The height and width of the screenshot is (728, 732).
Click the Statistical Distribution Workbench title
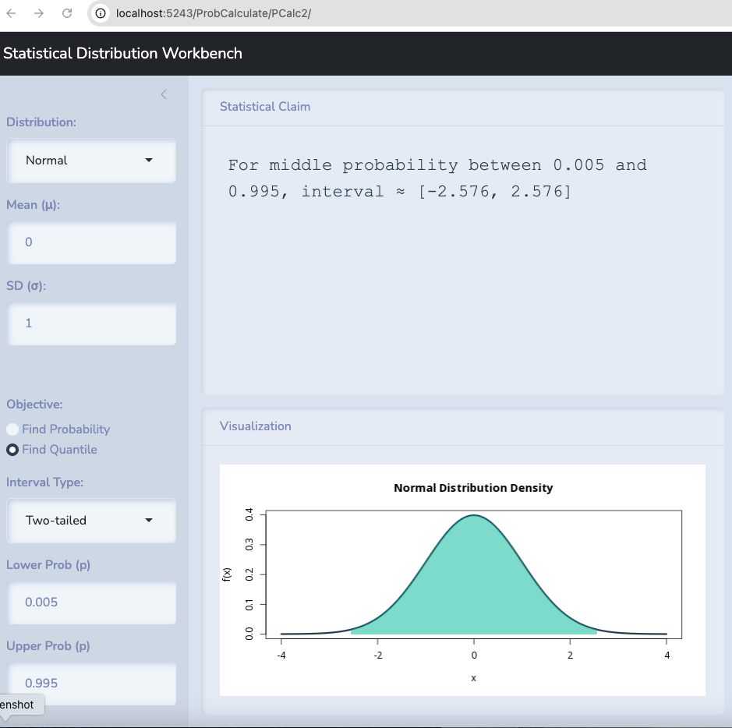[122, 54]
